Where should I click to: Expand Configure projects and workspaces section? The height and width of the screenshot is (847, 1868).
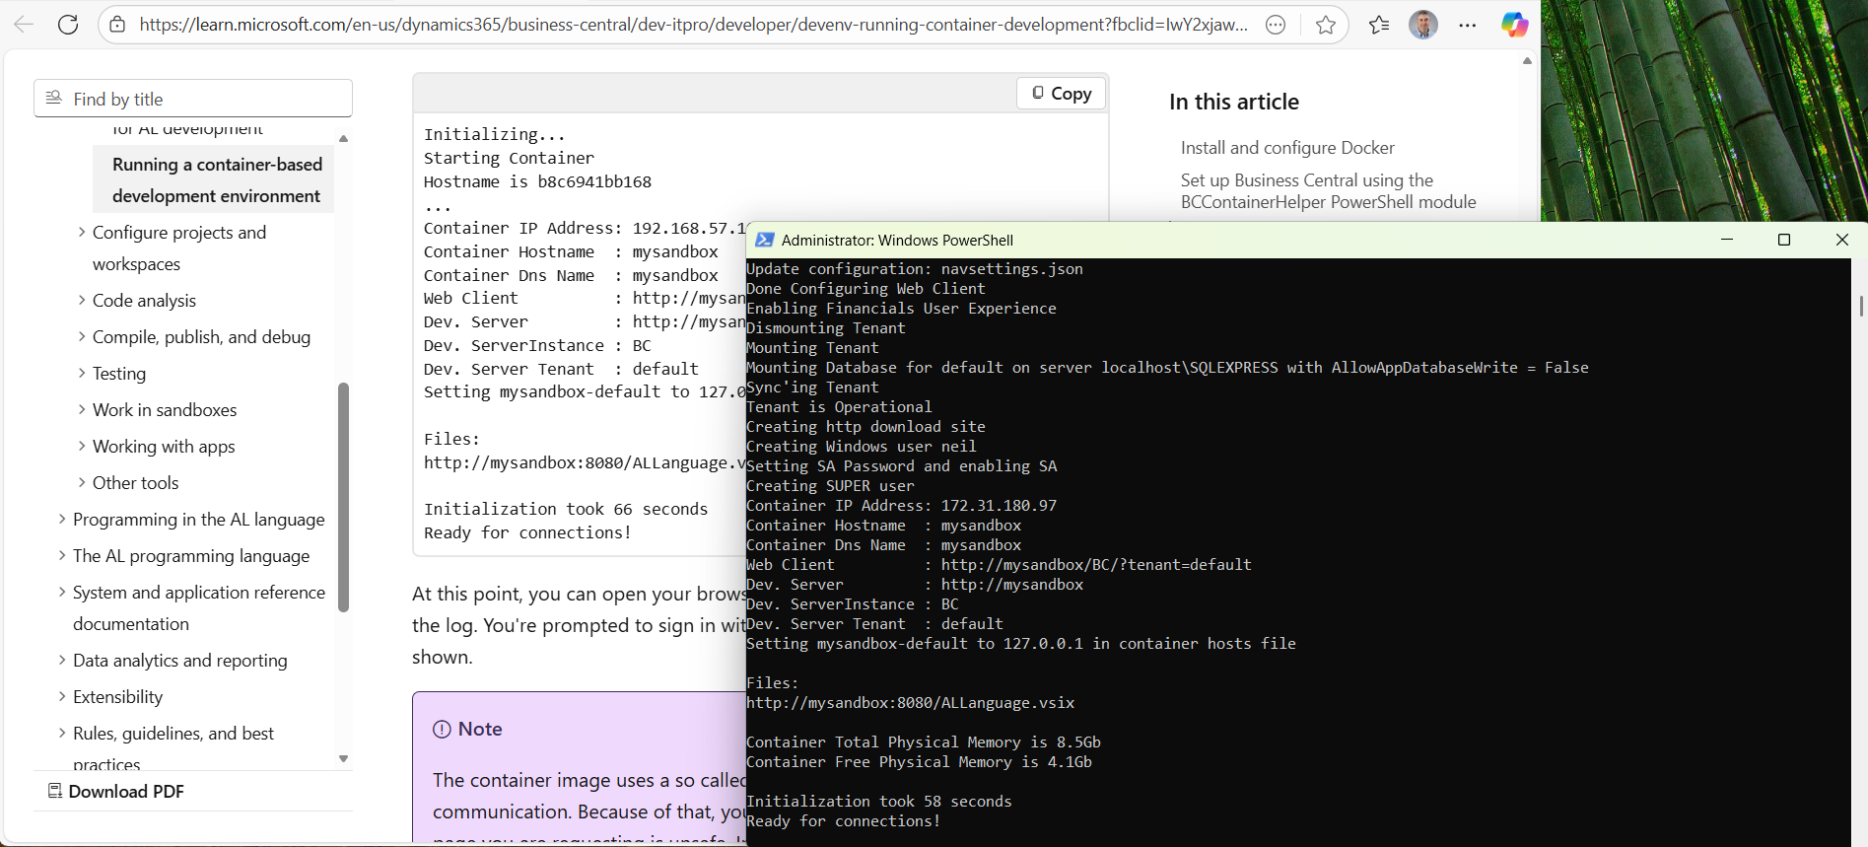(82, 233)
